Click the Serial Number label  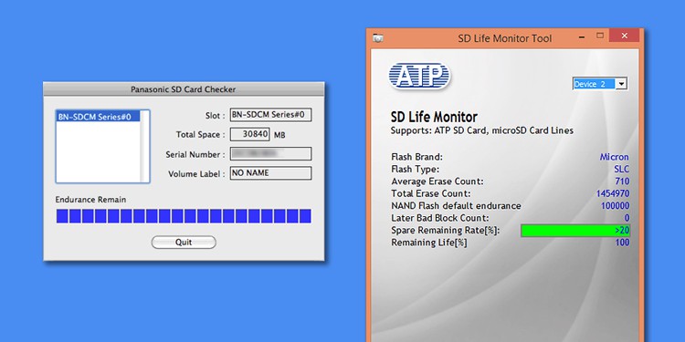pos(195,154)
